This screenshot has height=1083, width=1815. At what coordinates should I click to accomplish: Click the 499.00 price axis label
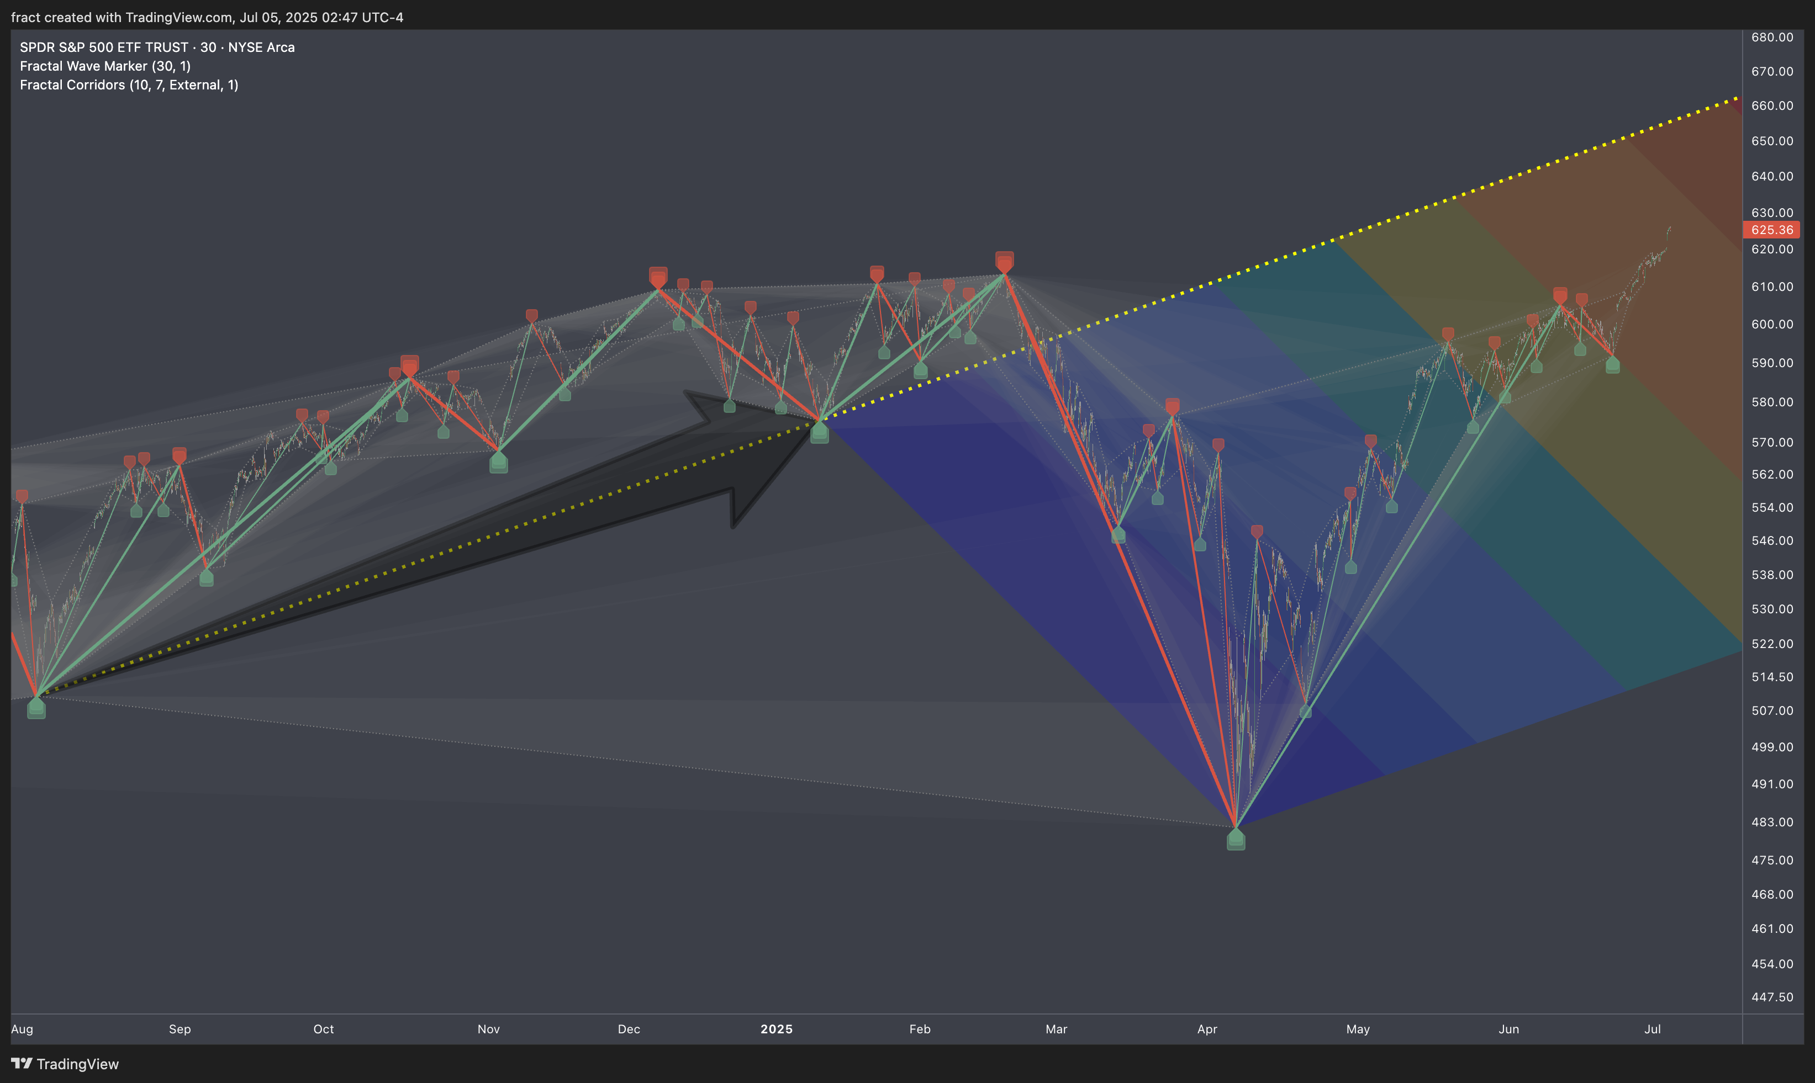coord(1772,747)
